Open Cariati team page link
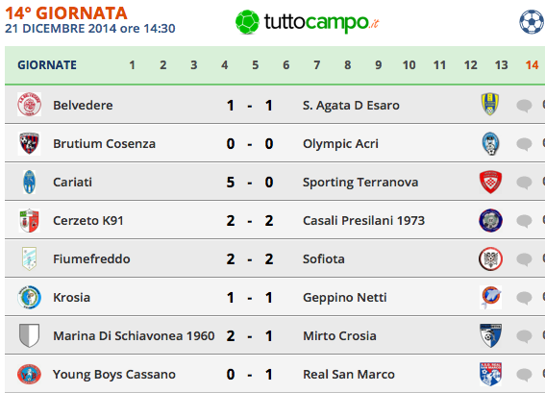 [72, 182]
